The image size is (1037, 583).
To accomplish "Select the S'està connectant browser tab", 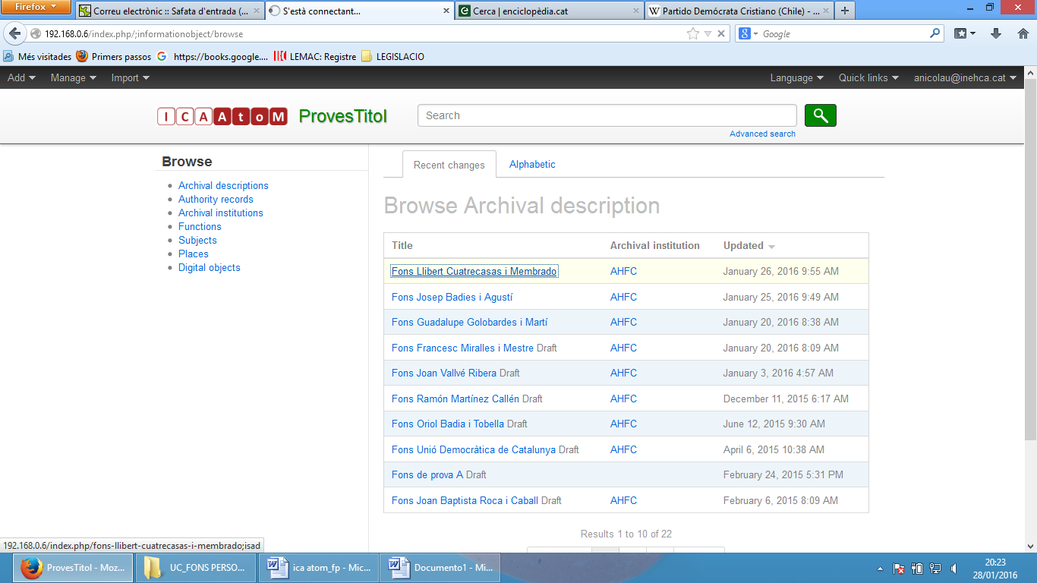I will tap(359, 11).
